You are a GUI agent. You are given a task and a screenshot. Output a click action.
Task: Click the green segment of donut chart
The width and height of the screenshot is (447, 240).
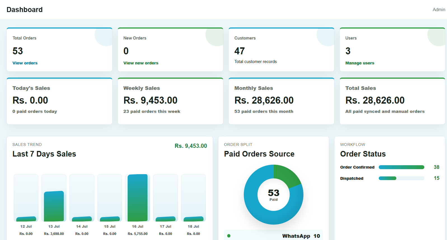coord(287,175)
